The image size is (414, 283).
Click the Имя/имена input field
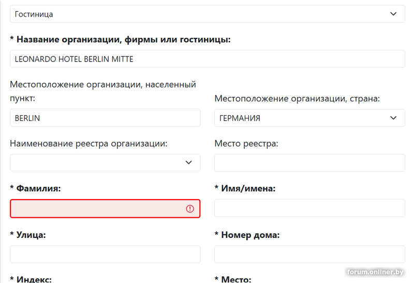coord(309,208)
